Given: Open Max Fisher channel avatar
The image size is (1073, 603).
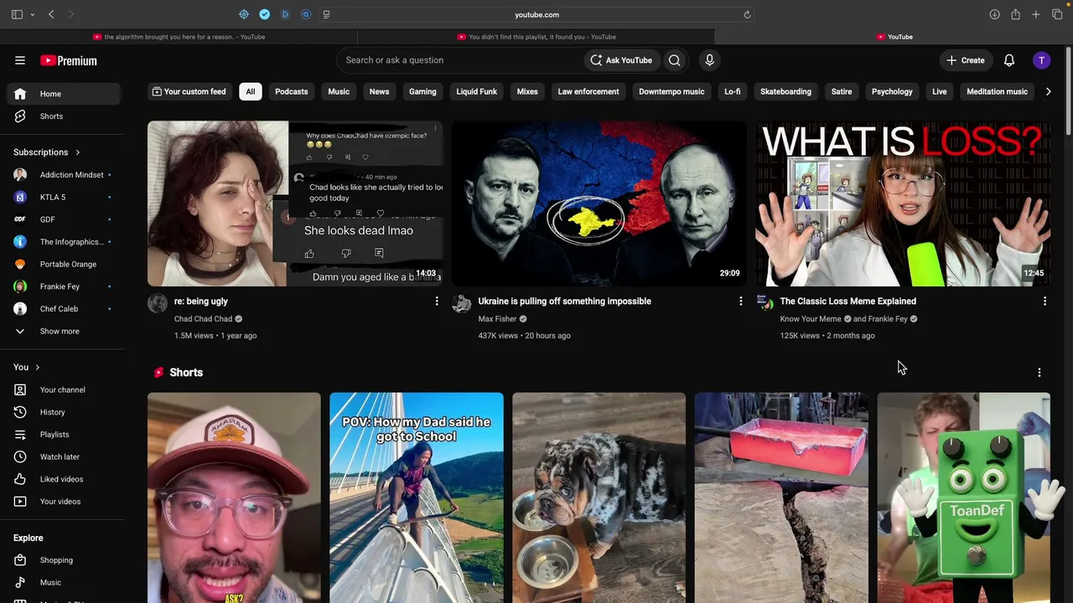Looking at the screenshot, I should click(461, 302).
